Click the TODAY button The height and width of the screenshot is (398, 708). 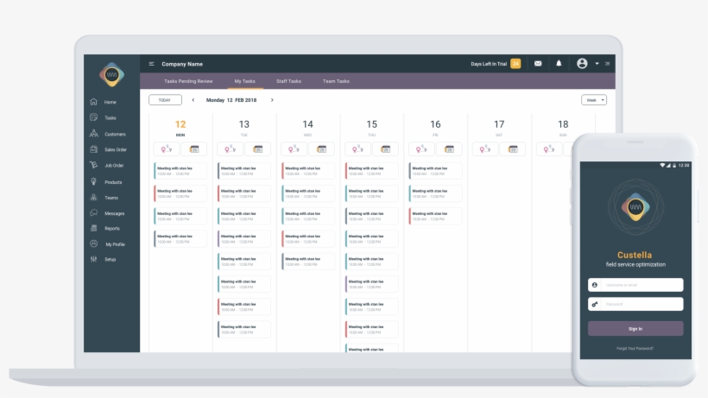click(165, 100)
